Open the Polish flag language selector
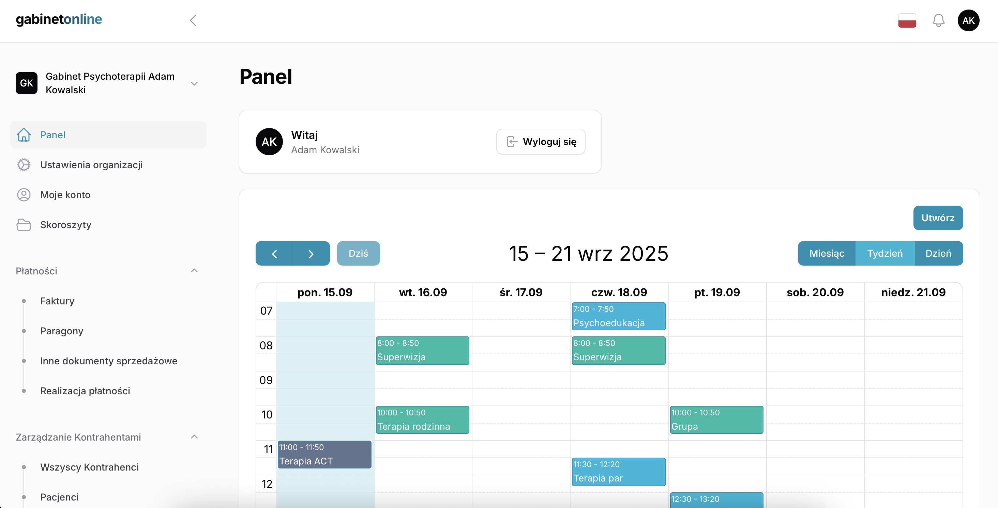 pos(907,20)
